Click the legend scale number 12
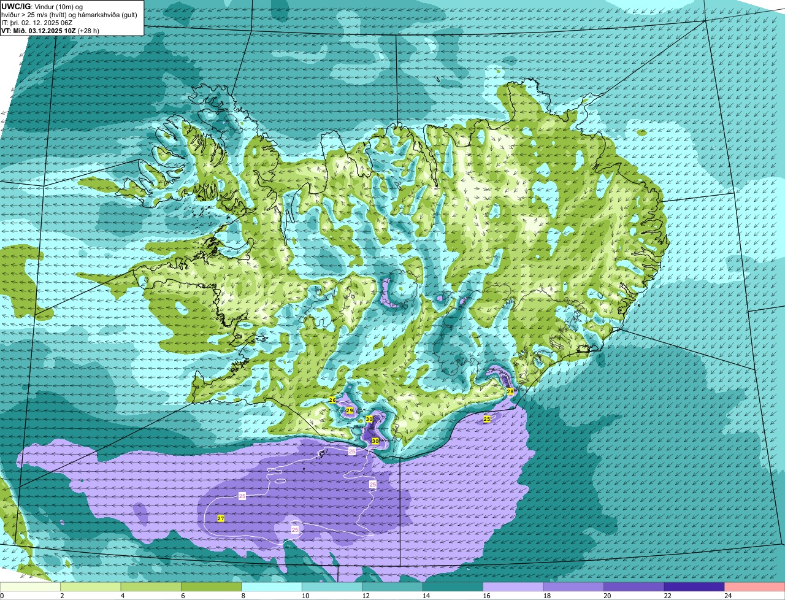 366,596
